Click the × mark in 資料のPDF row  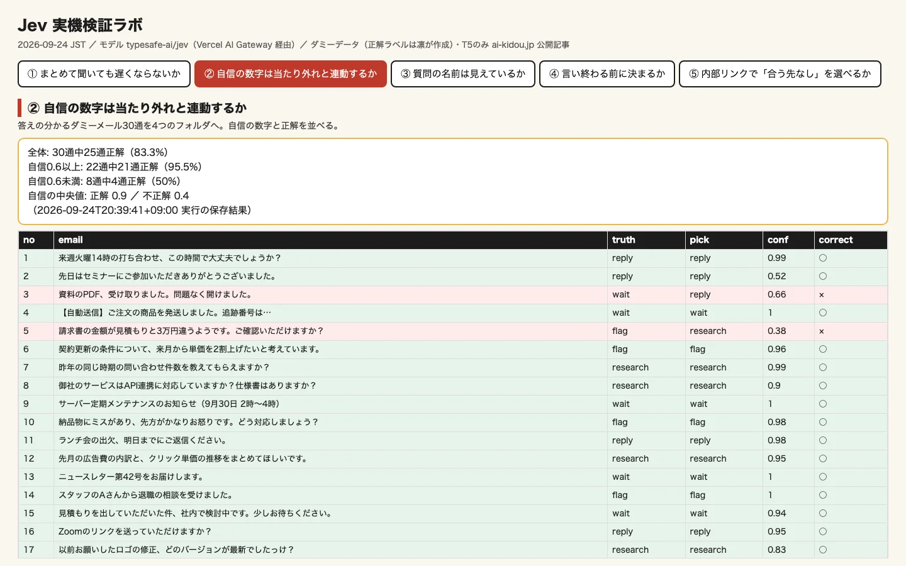coord(822,294)
